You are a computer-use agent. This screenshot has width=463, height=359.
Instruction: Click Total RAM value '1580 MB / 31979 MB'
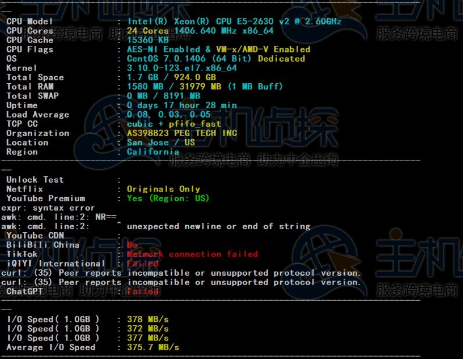[x=174, y=87]
